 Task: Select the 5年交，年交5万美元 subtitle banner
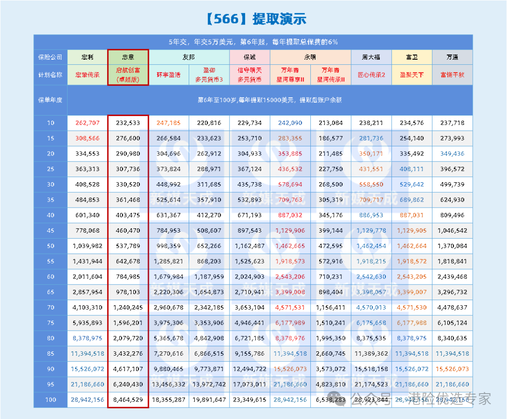point(253,42)
